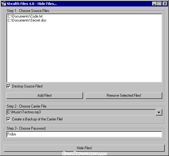
Task: Click the Add Files! button
Action: pos(45,96)
